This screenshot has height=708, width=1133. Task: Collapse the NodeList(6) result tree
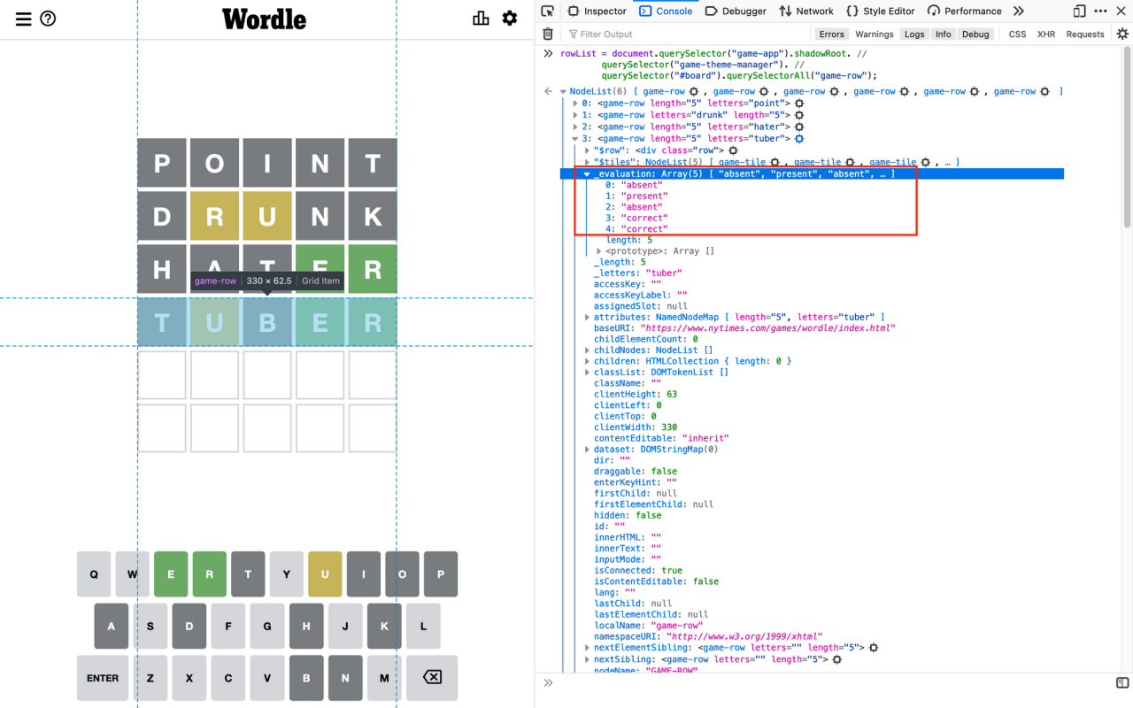563,92
